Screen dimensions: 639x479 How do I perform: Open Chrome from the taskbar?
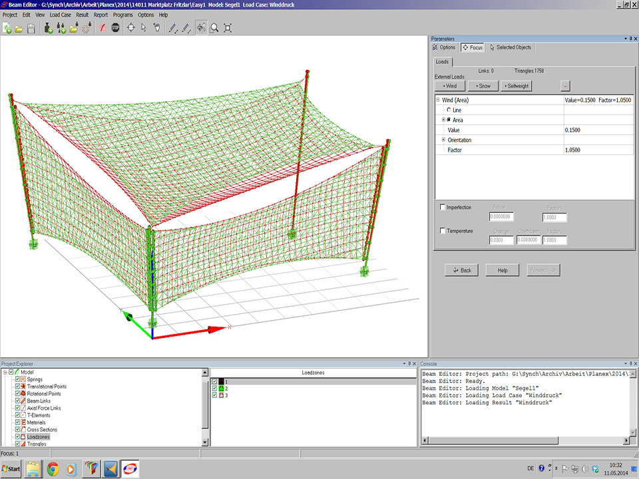point(52,468)
